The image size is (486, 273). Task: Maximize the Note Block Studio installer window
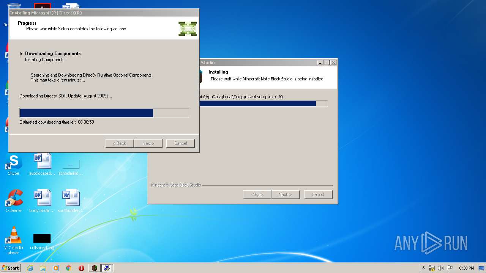tap(326, 63)
